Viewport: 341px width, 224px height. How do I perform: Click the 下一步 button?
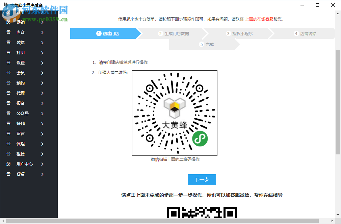coord(202,179)
